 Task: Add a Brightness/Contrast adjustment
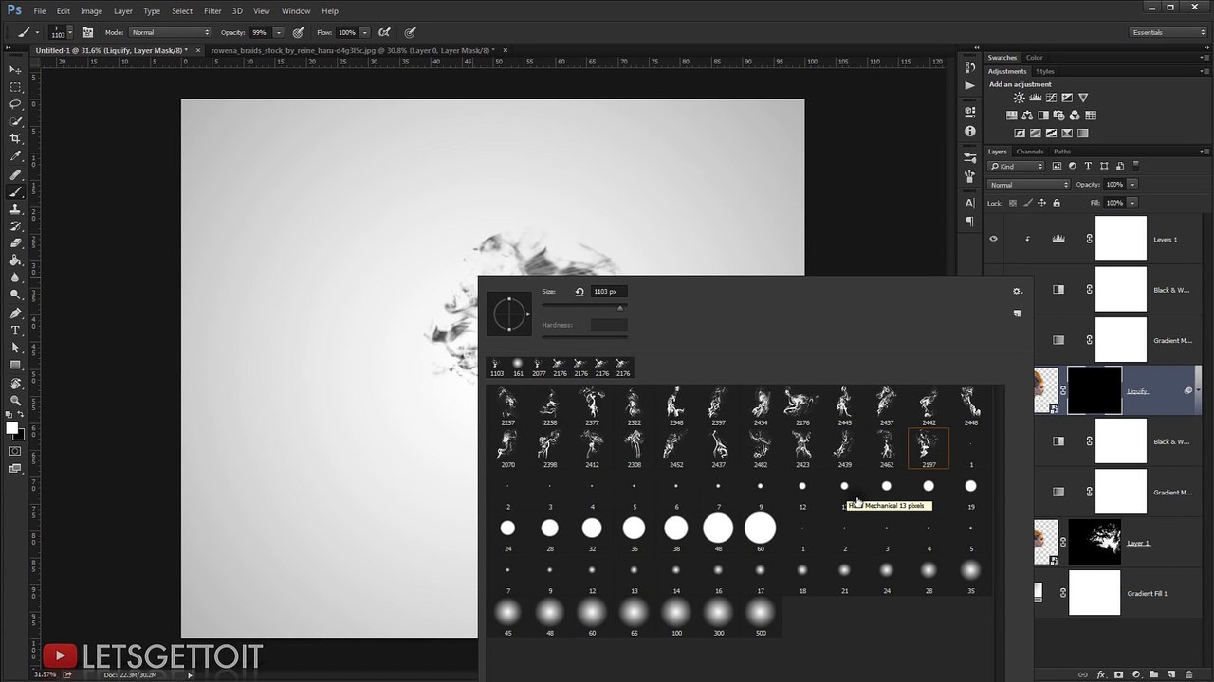pyautogui.click(x=1019, y=98)
